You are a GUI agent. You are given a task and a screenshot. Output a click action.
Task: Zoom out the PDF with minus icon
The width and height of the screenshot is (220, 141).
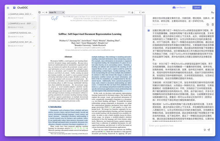43,12
